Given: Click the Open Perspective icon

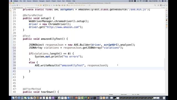Looking at the screenshot, I should 158,5.
